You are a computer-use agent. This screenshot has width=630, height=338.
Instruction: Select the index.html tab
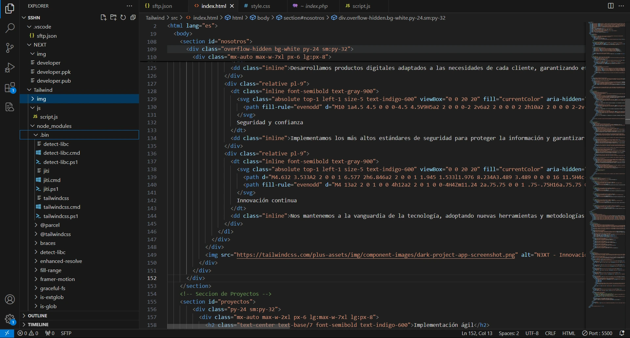coord(214,6)
